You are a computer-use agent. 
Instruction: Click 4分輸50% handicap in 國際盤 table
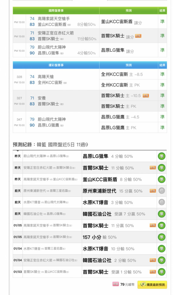[86, 53]
